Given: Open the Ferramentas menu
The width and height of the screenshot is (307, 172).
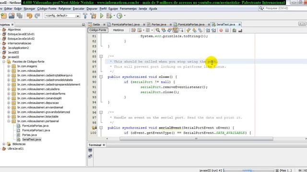Looking at the screenshot, I should click(128, 9).
